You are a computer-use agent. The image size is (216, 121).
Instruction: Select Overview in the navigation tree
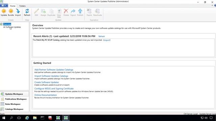[x=7, y=24]
